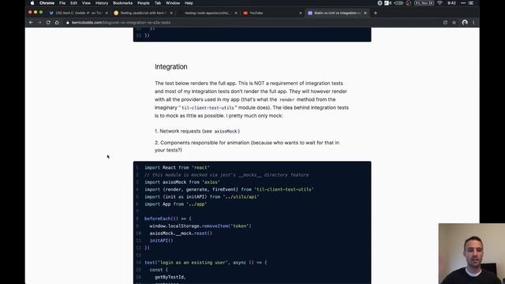Close the testing-node-apps tab
505x284 pixels.
pos(236,13)
